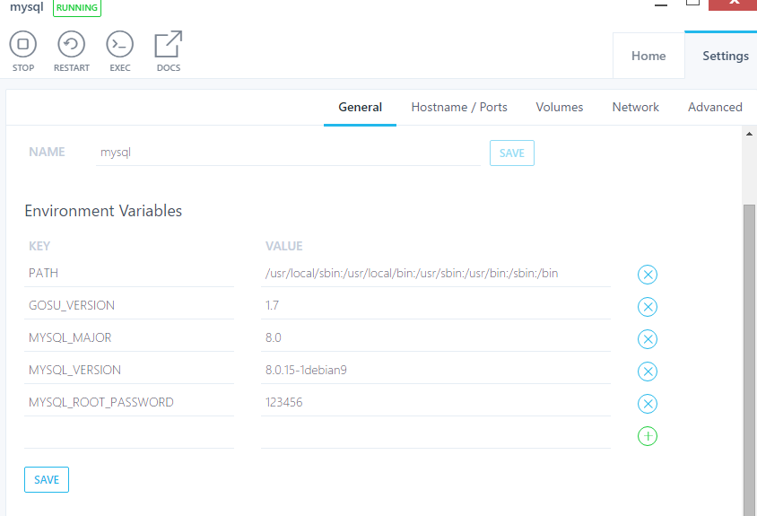Remove the PATH environment variable
Image resolution: width=757 pixels, height=516 pixels.
tap(648, 275)
